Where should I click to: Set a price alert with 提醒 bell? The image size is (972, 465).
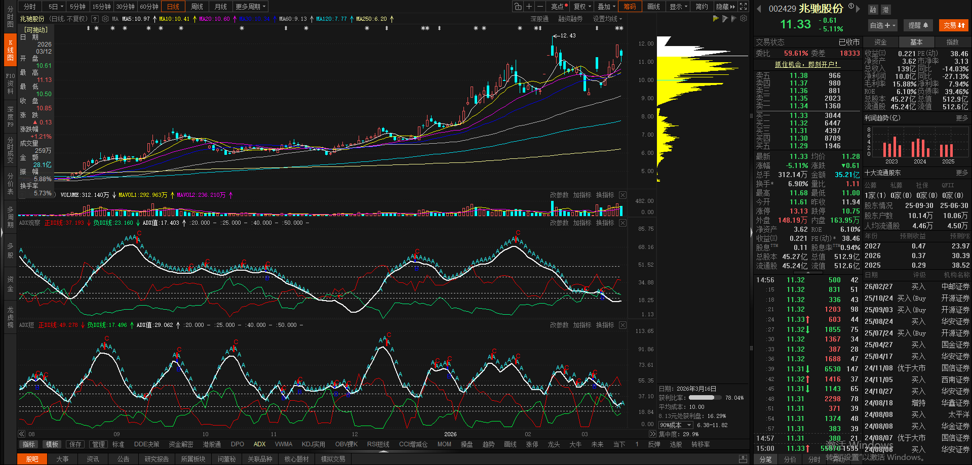click(918, 25)
